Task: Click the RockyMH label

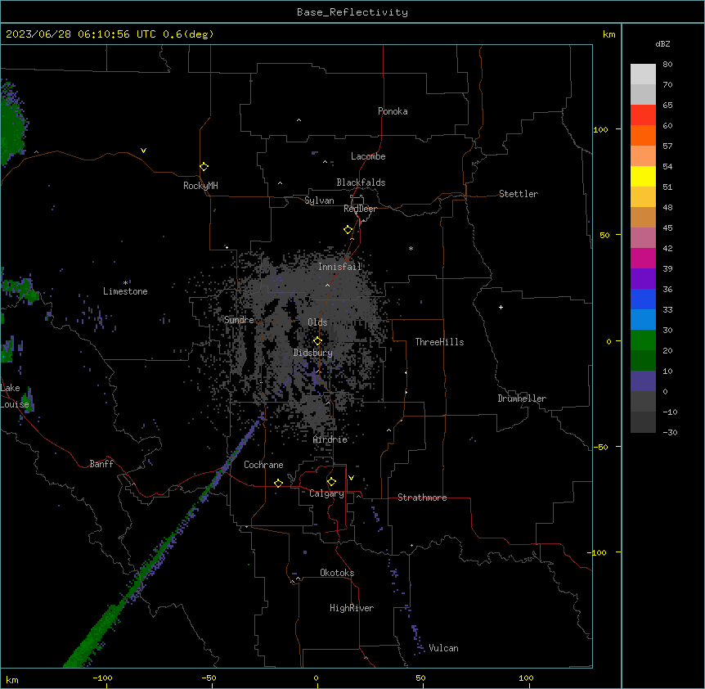Action: tap(200, 185)
